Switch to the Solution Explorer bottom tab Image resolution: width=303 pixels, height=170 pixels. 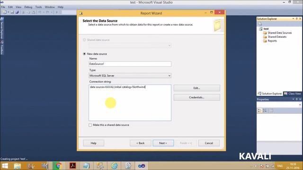[x=270, y=93]
